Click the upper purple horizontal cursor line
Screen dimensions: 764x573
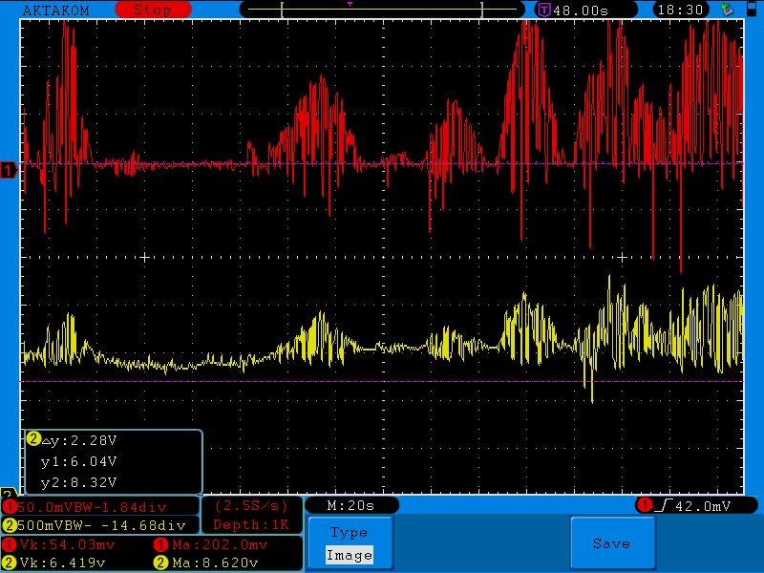click(382, 163)
